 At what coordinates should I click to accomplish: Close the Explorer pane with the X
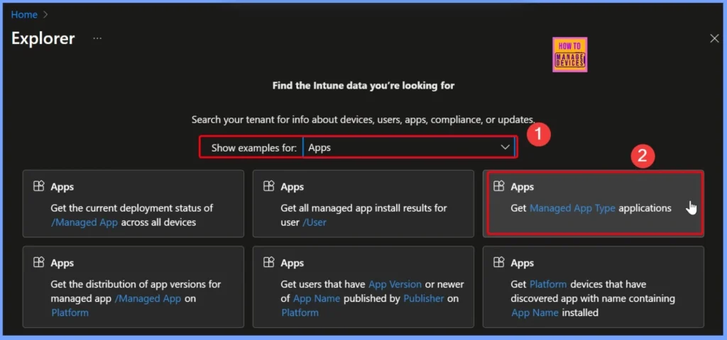[714, 39]
